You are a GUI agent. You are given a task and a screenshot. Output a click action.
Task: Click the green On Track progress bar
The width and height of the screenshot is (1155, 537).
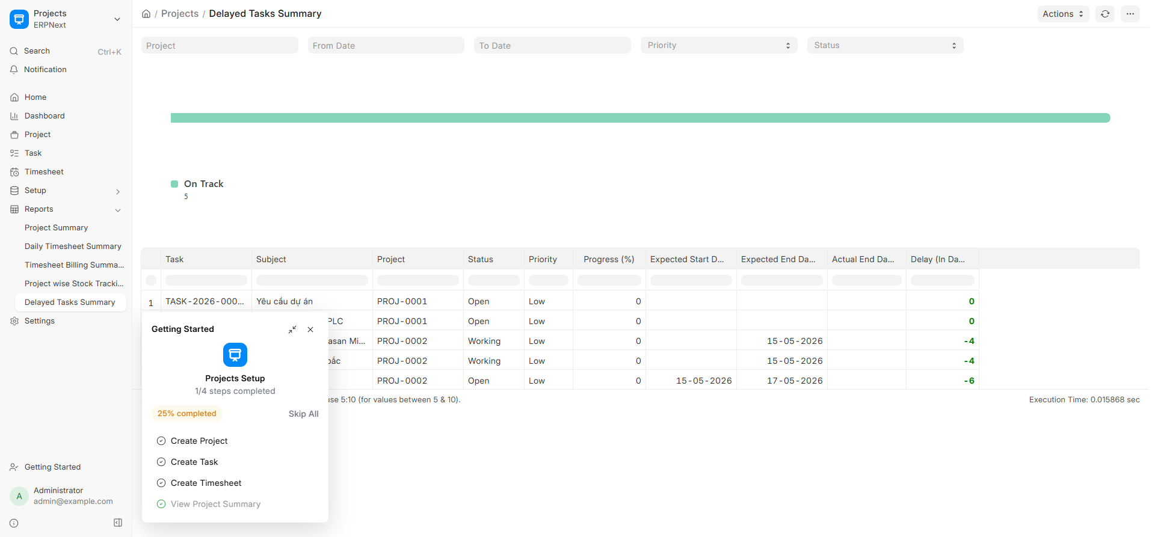coord(640,118)
